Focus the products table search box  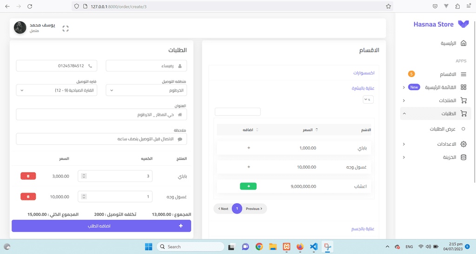point(238,111)
